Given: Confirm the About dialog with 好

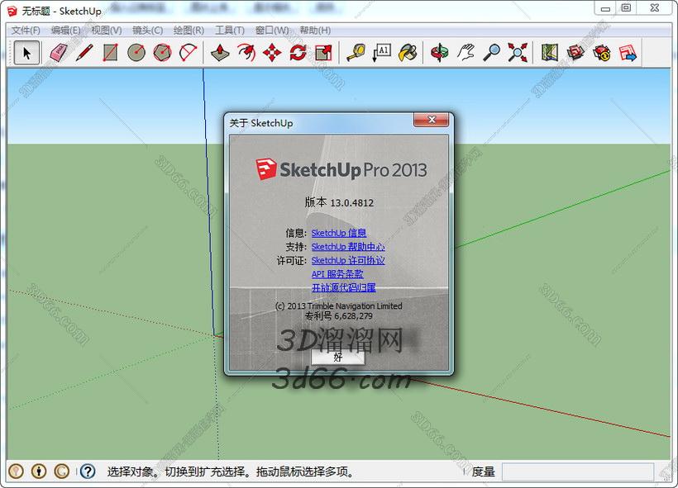Looking at the screenshot, I should pos(338,358).
